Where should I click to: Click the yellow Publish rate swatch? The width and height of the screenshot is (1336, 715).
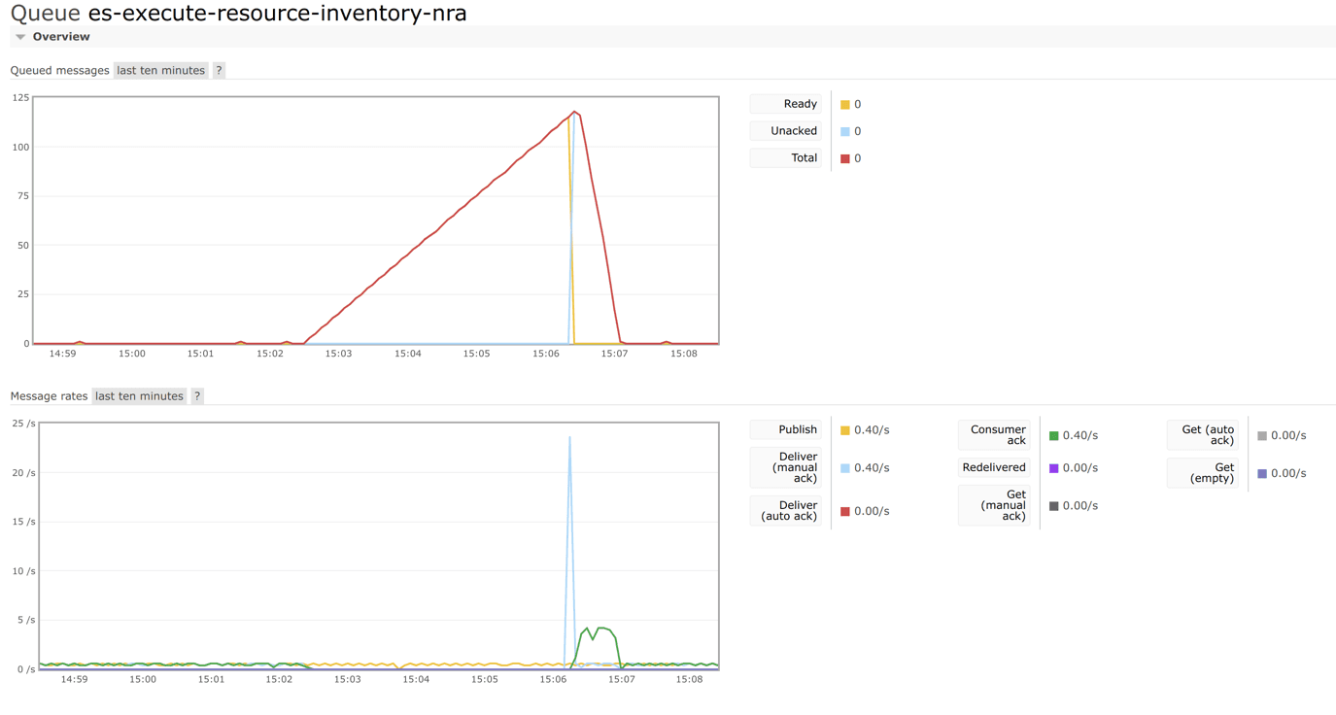click(845, 430)
